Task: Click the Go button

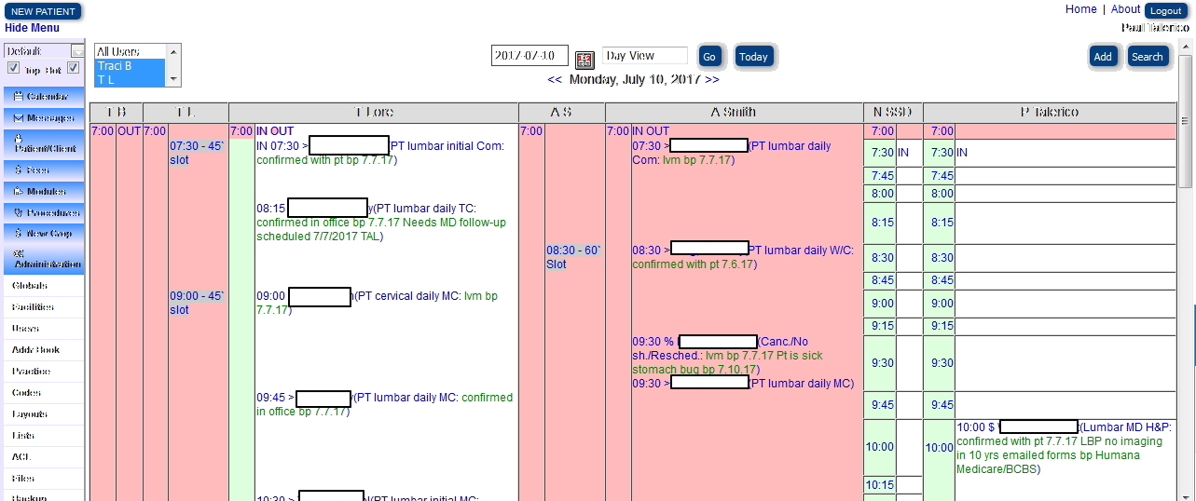Action: coord(709,57)
